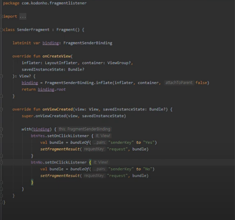
Task: Click 'it: View!' hint on btnYes line
Action: click(103, 136)
